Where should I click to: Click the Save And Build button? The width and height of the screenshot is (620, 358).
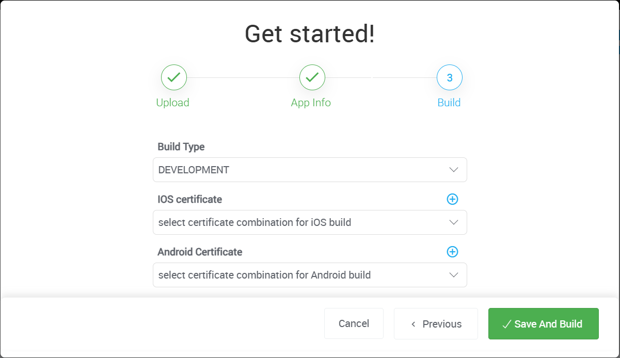tap(543, 323)
